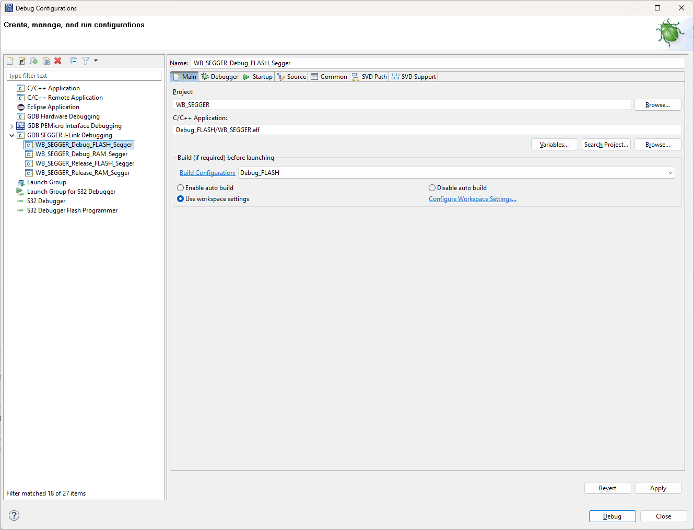Viewport: 694px width, 530px height.
Task: Start debugging with the Debug button
Action: click(613, 516)
